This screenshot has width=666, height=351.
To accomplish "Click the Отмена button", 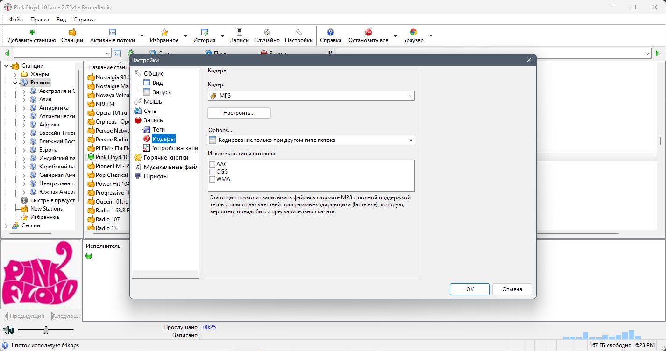I will coord(512,289).
